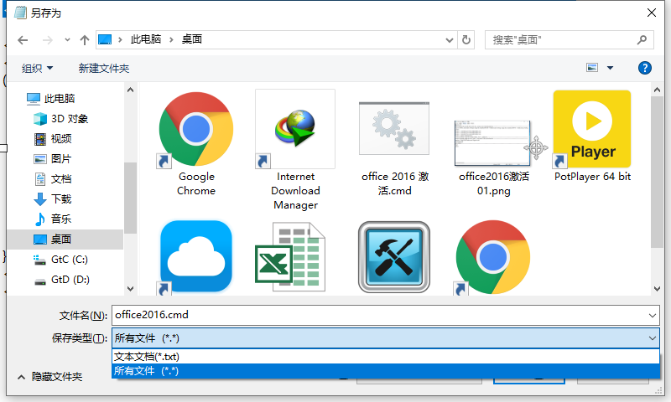Open 视频 folder in sidebar

pyautogui.click(x=60, y=139)
